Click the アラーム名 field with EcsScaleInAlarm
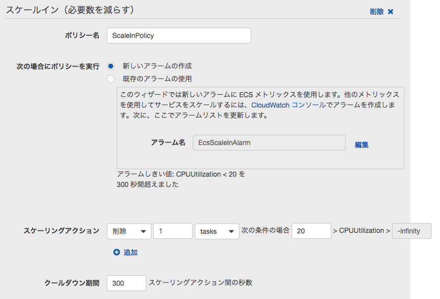440x299 pixels. point(269,143)
